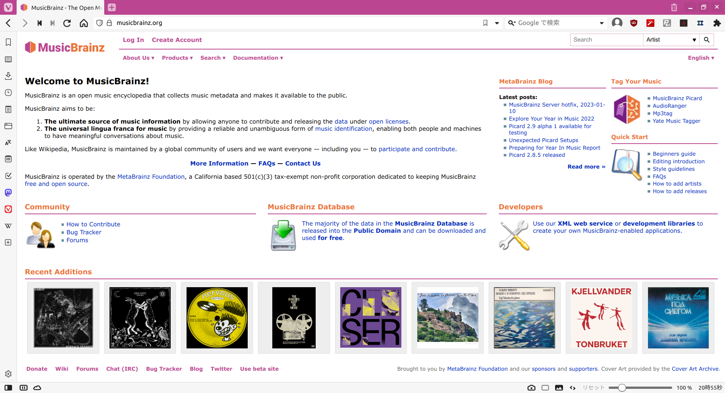Image resolution: width=725 pixels, height=393 pixels.
Task: Toggle the side panel visibility
Action: tap(8, 388)
